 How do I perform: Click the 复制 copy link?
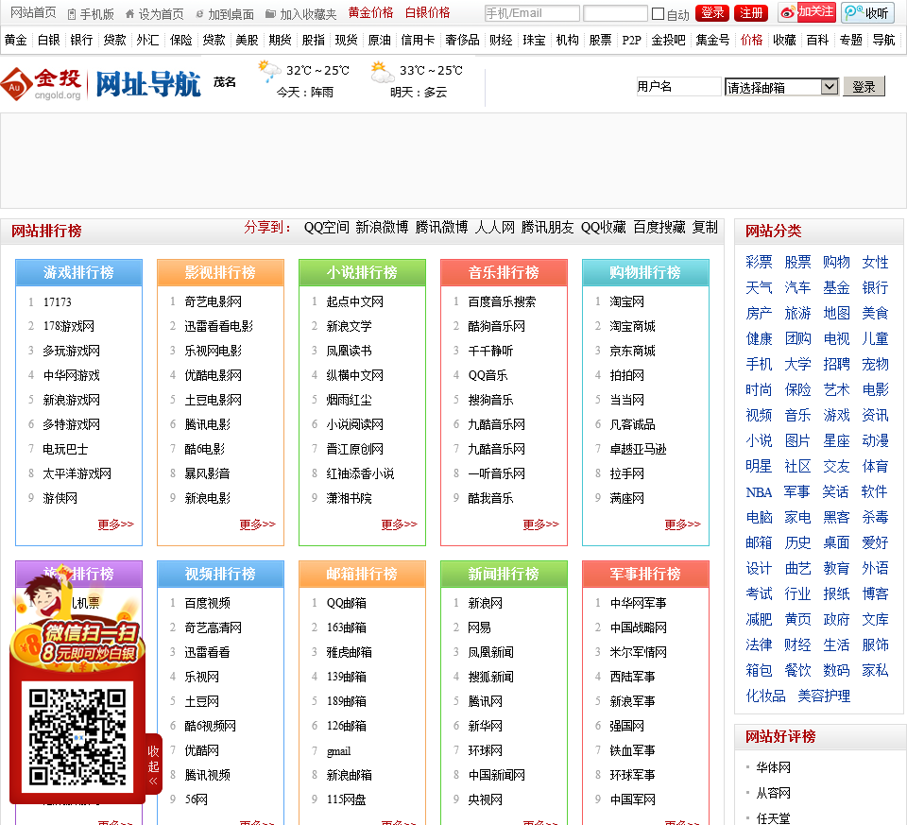click(705, 228)
